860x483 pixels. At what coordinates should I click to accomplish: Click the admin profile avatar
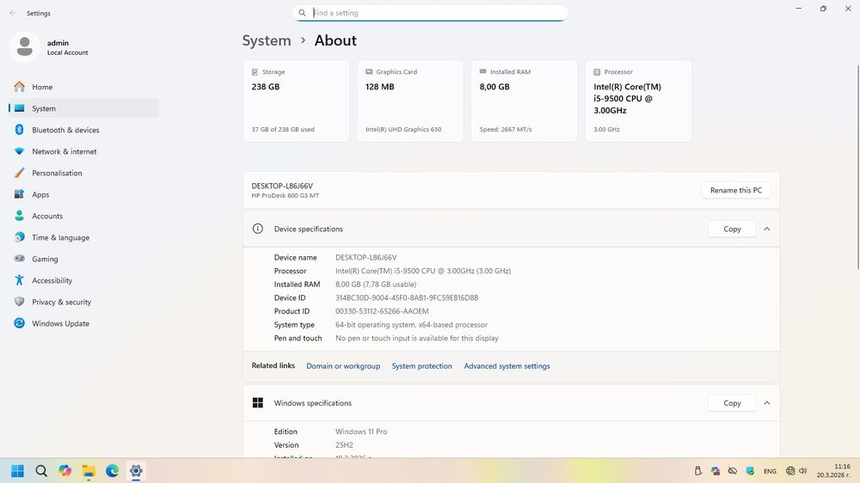[24, 46]
